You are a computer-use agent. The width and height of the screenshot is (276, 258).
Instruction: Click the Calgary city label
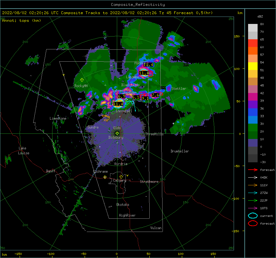(x=120, y=180)
